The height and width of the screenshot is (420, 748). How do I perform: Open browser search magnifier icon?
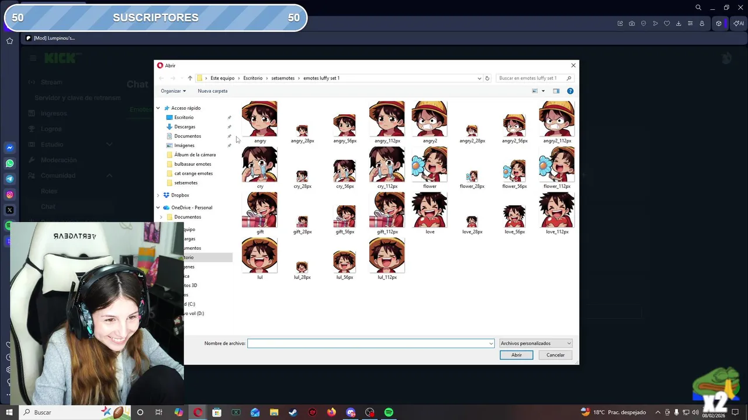coord(698,8)
